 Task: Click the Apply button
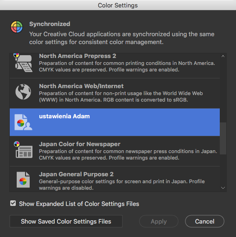click(x=159, y=221)
